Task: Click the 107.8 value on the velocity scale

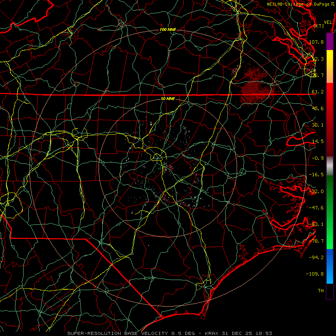Action: [x=317, y=42]
